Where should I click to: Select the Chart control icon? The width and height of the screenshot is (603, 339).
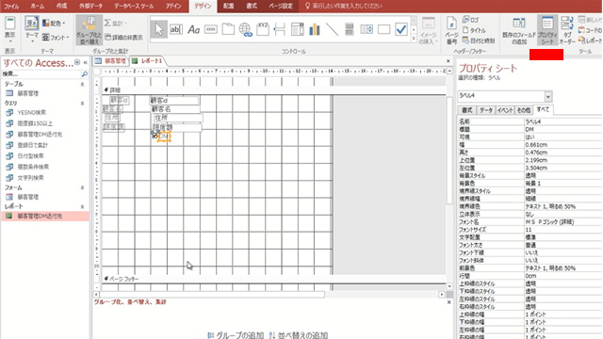(315, 29)
